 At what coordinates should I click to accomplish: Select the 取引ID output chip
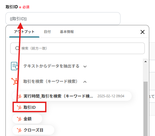[29, 107]
